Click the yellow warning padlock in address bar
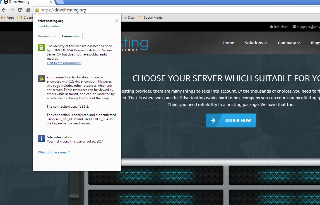 [37, 10]
